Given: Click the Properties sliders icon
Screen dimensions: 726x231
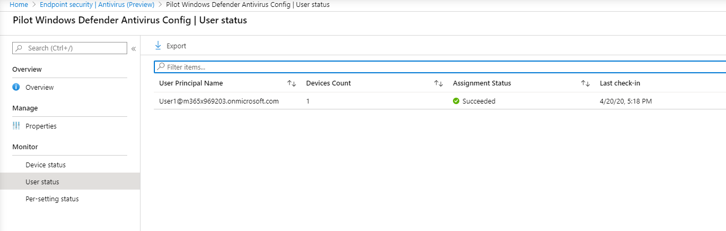Looking at the screenshot, I should click(x=16, y=126).
